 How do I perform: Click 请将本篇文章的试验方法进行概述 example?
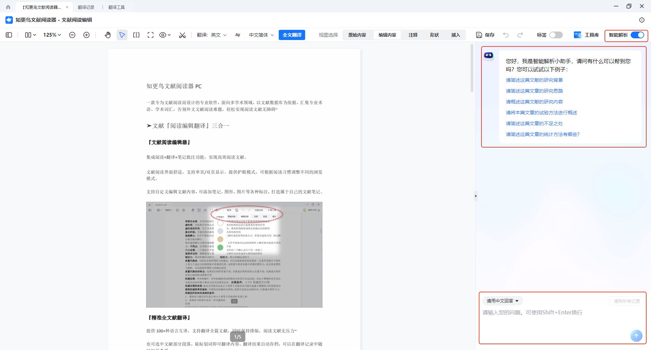coord(541,113)
